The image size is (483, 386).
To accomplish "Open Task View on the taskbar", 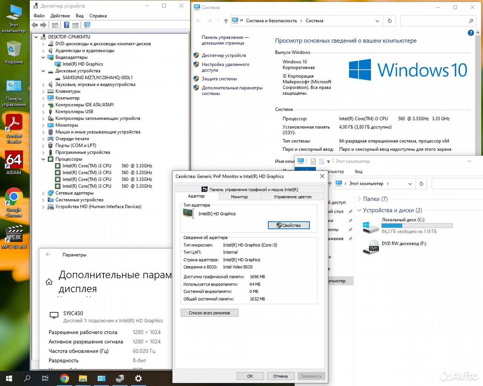I will pos(45,378).
